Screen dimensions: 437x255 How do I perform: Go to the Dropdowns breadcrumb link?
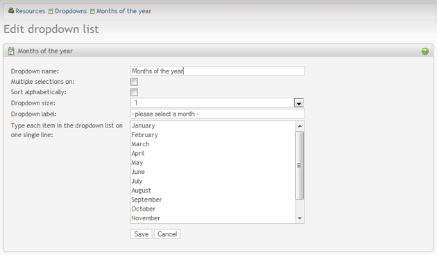(71, 11)
